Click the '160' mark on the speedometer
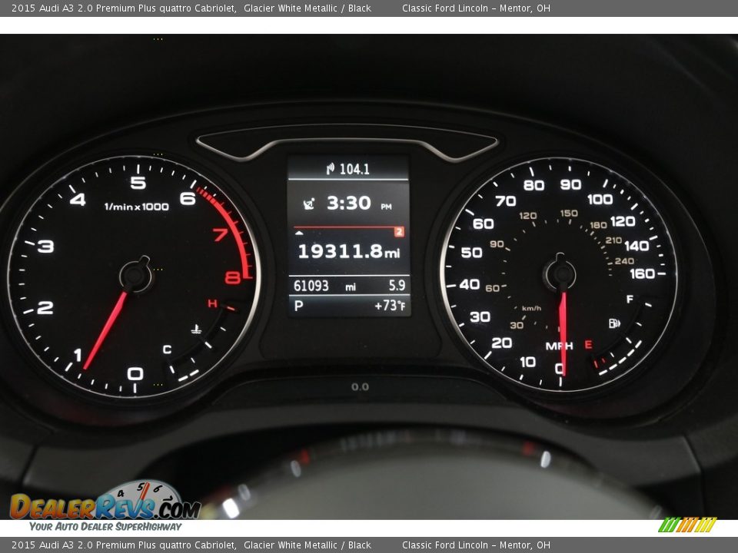Image resolution: width=738 pixels, height=553 pixels. pyautogui.click(x=642, y=273)
